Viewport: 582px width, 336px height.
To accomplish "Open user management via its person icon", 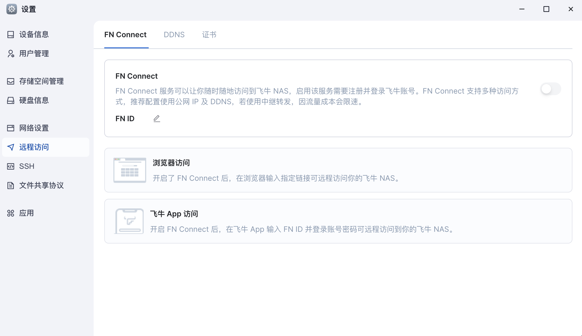I will [11, 54].
